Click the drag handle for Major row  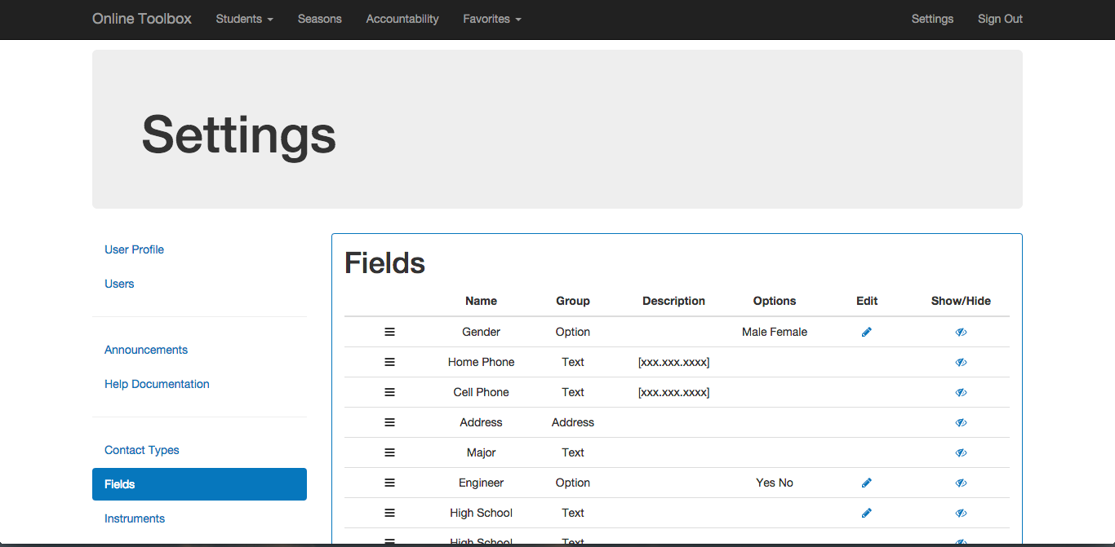[x=389, y=452]
